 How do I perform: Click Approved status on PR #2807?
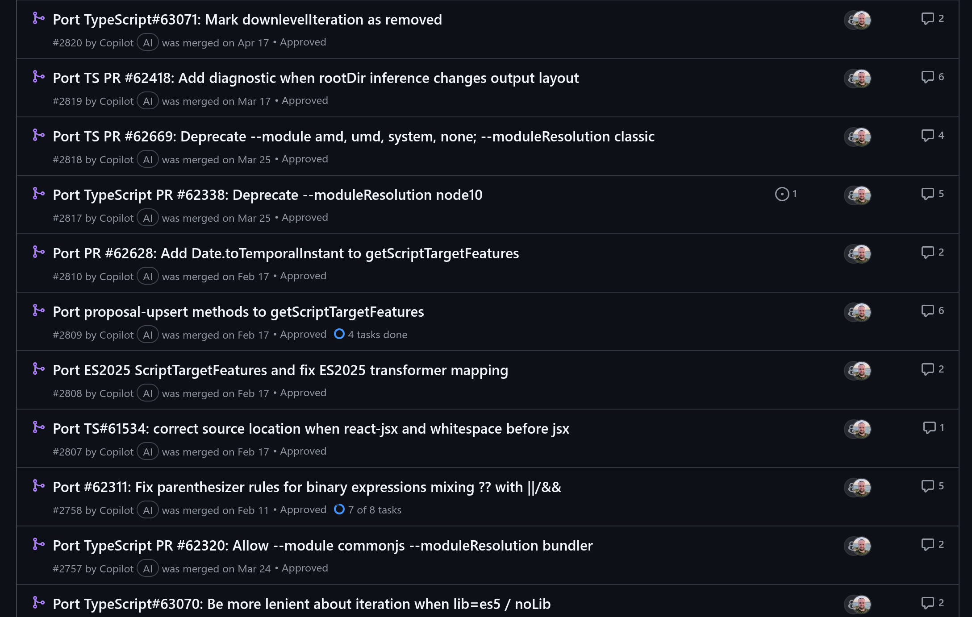(x=303, y=451)
